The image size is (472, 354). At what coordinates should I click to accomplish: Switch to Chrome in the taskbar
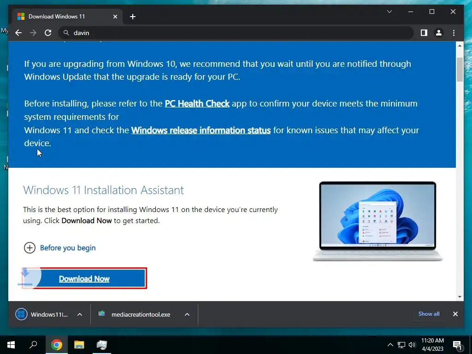pos(56,345)
